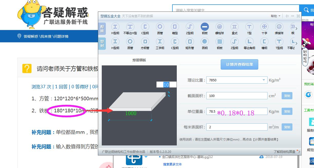Copy the 每米表面积 value
This screenshot has width=314, height=168.
pyautogui.click(x=287, y=127)
